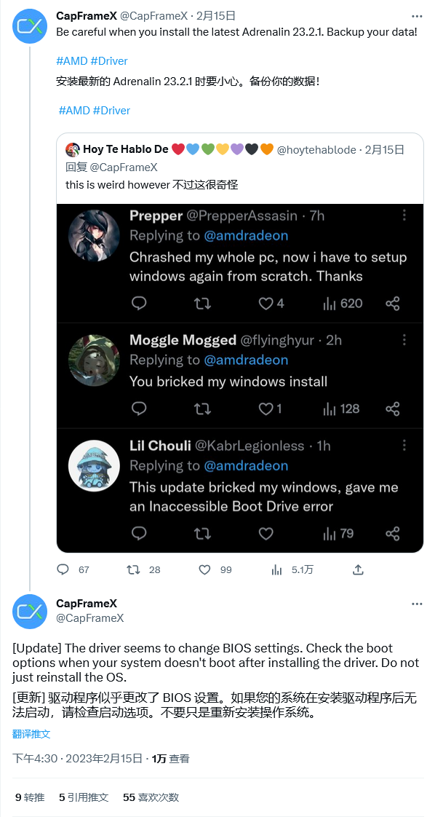This screenshot has width=435, height=817.
Task: Click CapFrameX avatar on the first tweet
Action: click(x=30, y=26)
